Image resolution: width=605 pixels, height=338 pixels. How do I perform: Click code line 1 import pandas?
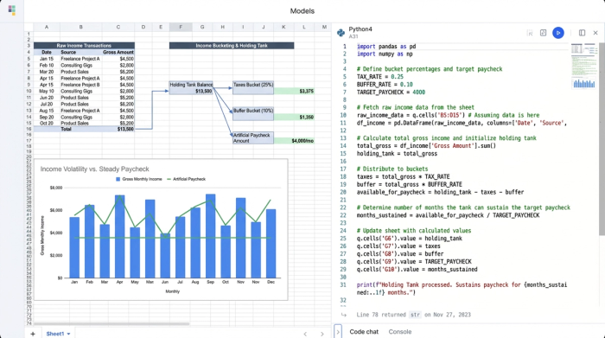click(x=386, y=47)
